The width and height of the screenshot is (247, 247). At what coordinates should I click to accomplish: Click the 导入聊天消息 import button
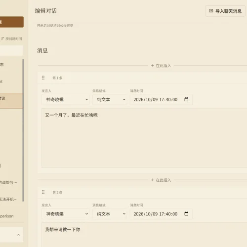pos(225,11)
